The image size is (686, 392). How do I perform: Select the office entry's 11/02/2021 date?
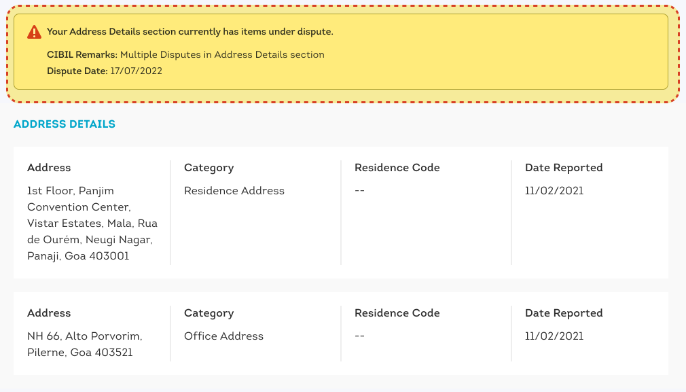point(554,336)
